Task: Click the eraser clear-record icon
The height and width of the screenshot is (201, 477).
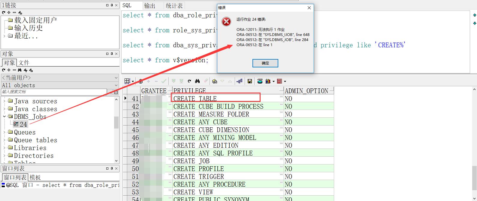Action: [206, 81]
